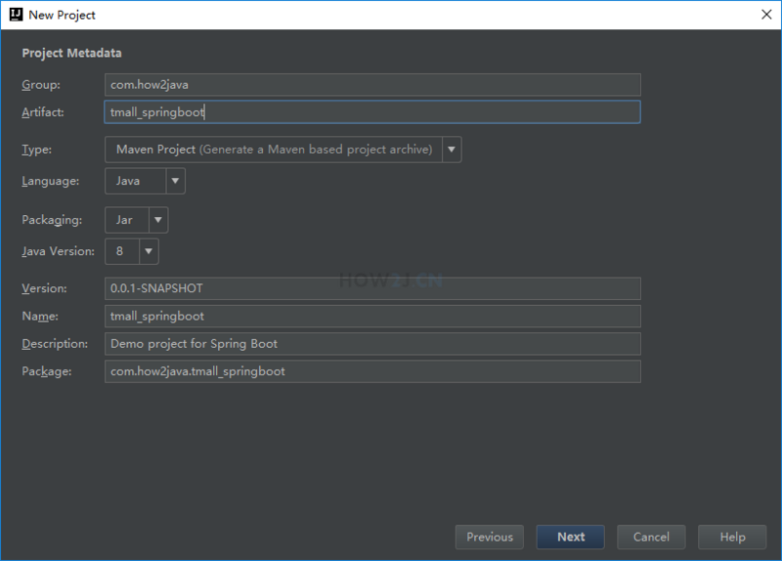This screenshot has height=561, width=782.
Task: Open the Packaging dropdown arrow
Action: (x=158, y=220)
